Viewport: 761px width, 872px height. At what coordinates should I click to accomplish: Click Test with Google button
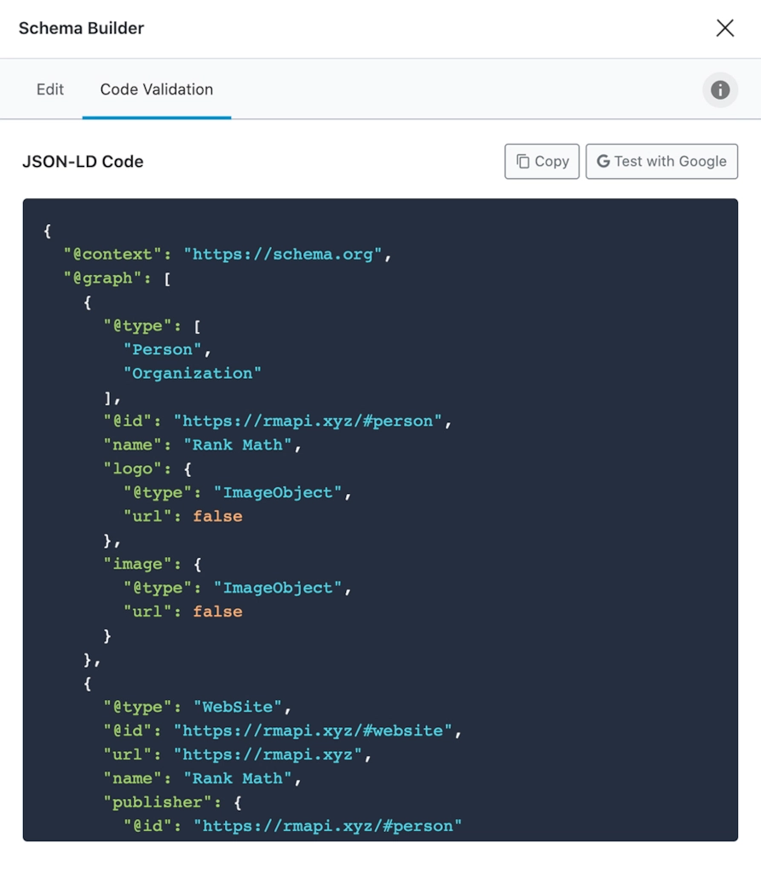click(661, 161)
